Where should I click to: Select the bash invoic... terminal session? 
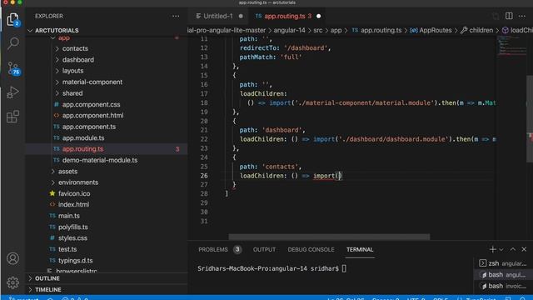pyautogui.click(x=503, y=286)
